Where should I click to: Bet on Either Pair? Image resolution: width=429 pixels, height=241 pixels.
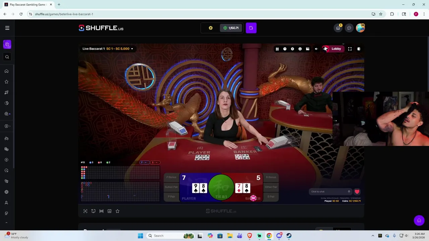coord(271,187)
